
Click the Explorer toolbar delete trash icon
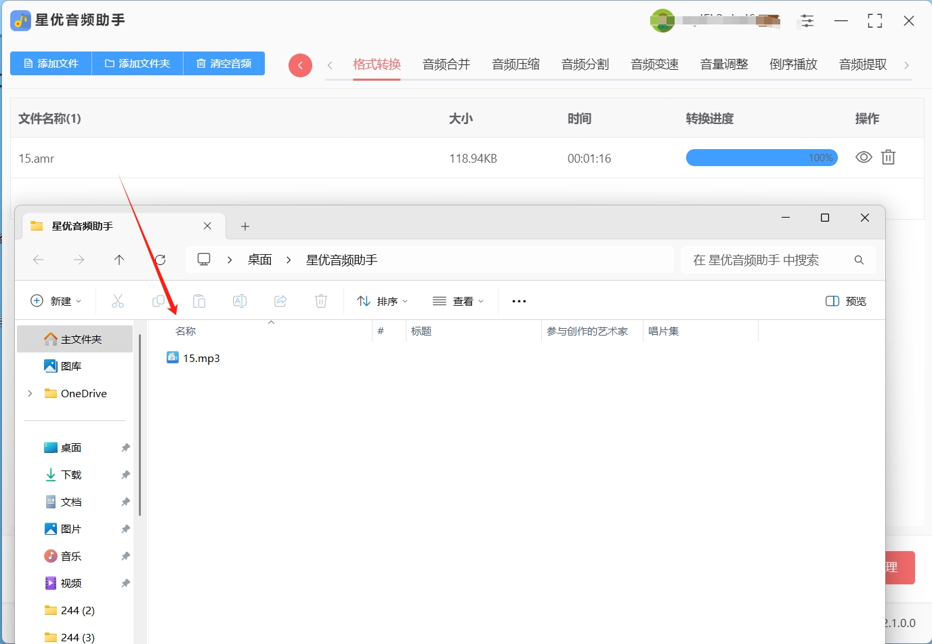tap(321, 301)
